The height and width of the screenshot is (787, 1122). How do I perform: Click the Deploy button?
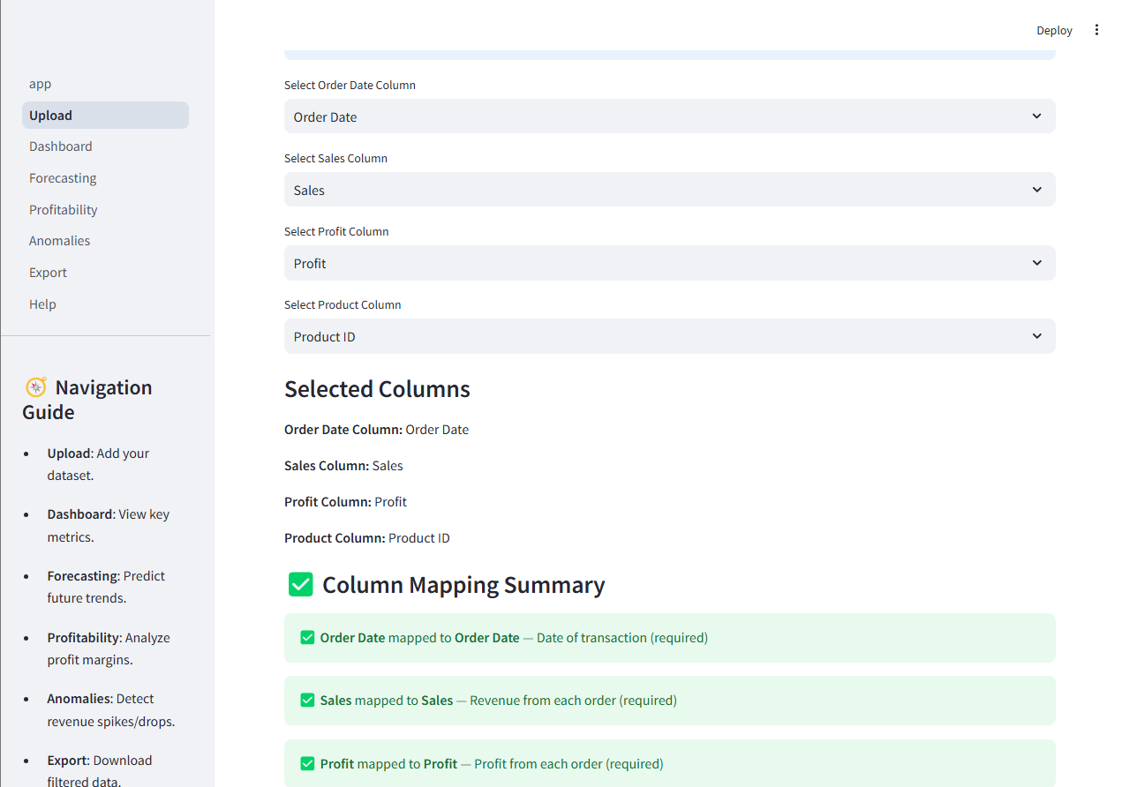1054,29
